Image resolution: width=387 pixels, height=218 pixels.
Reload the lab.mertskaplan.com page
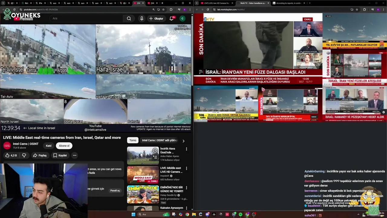pyautogui.click(x=208, y=9)
